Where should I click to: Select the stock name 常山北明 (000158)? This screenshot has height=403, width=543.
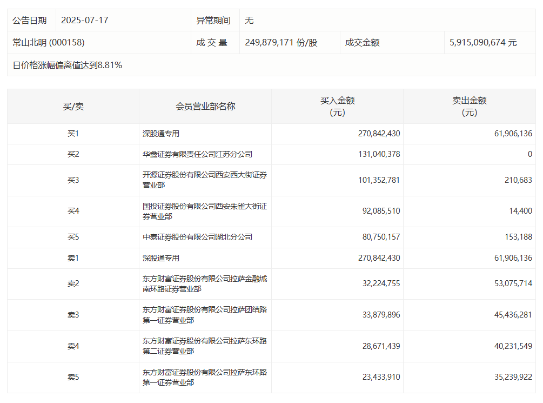coord(49,42)
